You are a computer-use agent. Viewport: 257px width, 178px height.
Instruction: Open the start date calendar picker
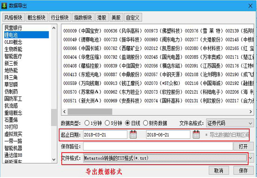(x=133, y=134)
